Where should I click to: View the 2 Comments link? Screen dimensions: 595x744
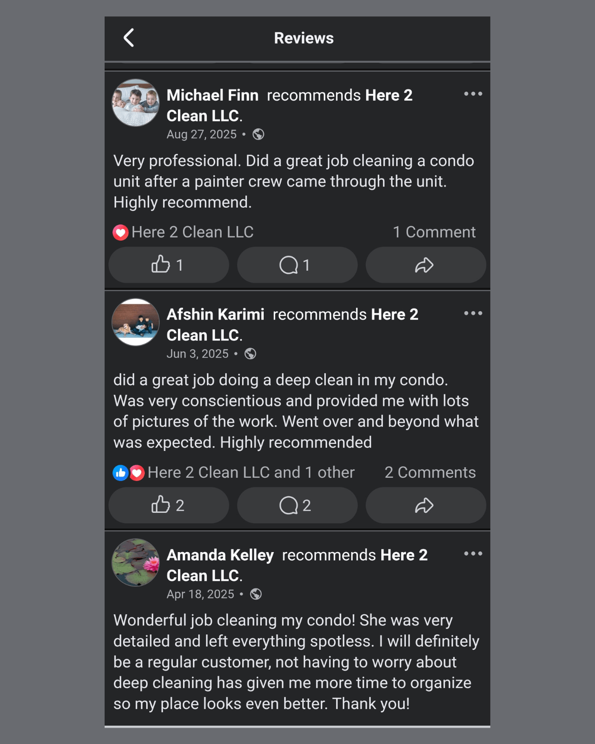[430, 472]
